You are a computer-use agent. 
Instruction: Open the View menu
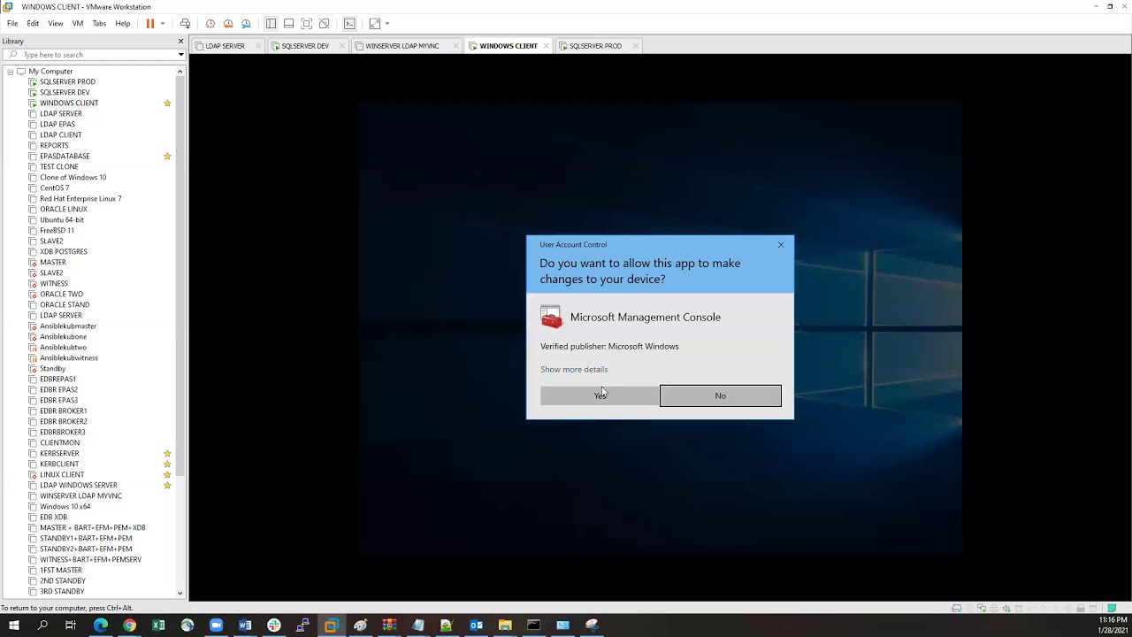pos(55,23)
